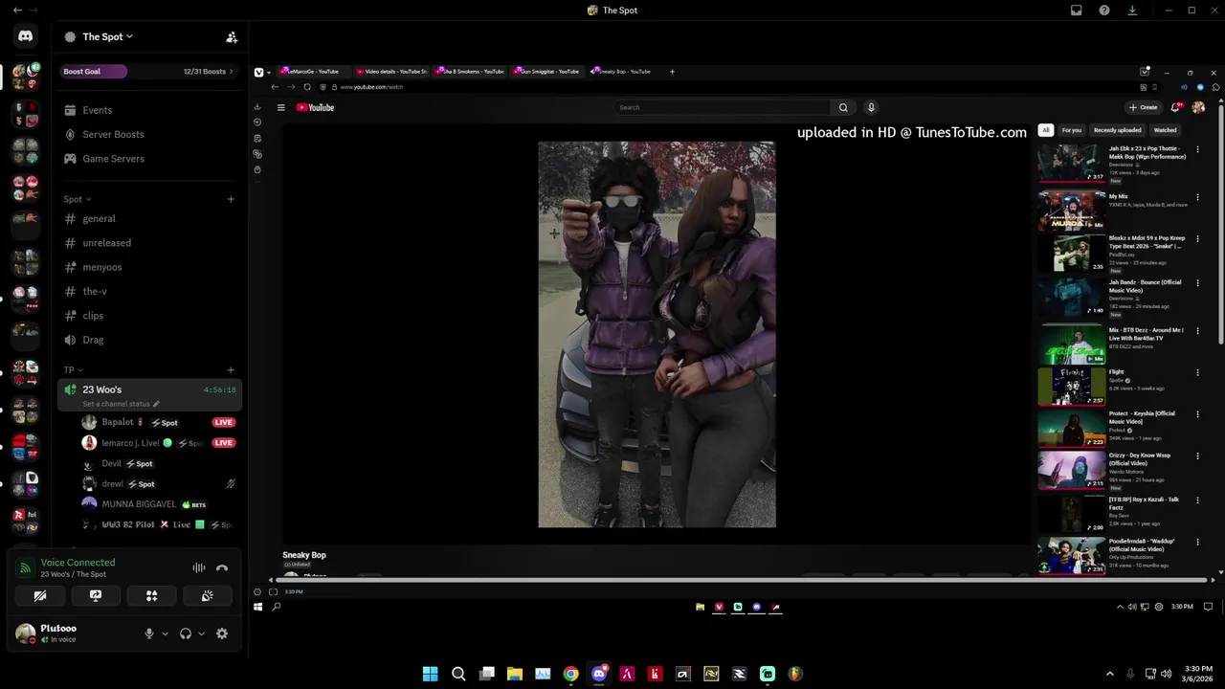Open the YouTube account avatar menu

pyautogui.click(x=1198, y=107)
